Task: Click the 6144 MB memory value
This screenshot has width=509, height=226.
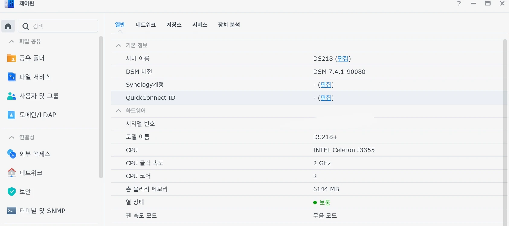Action: [326, 189]
